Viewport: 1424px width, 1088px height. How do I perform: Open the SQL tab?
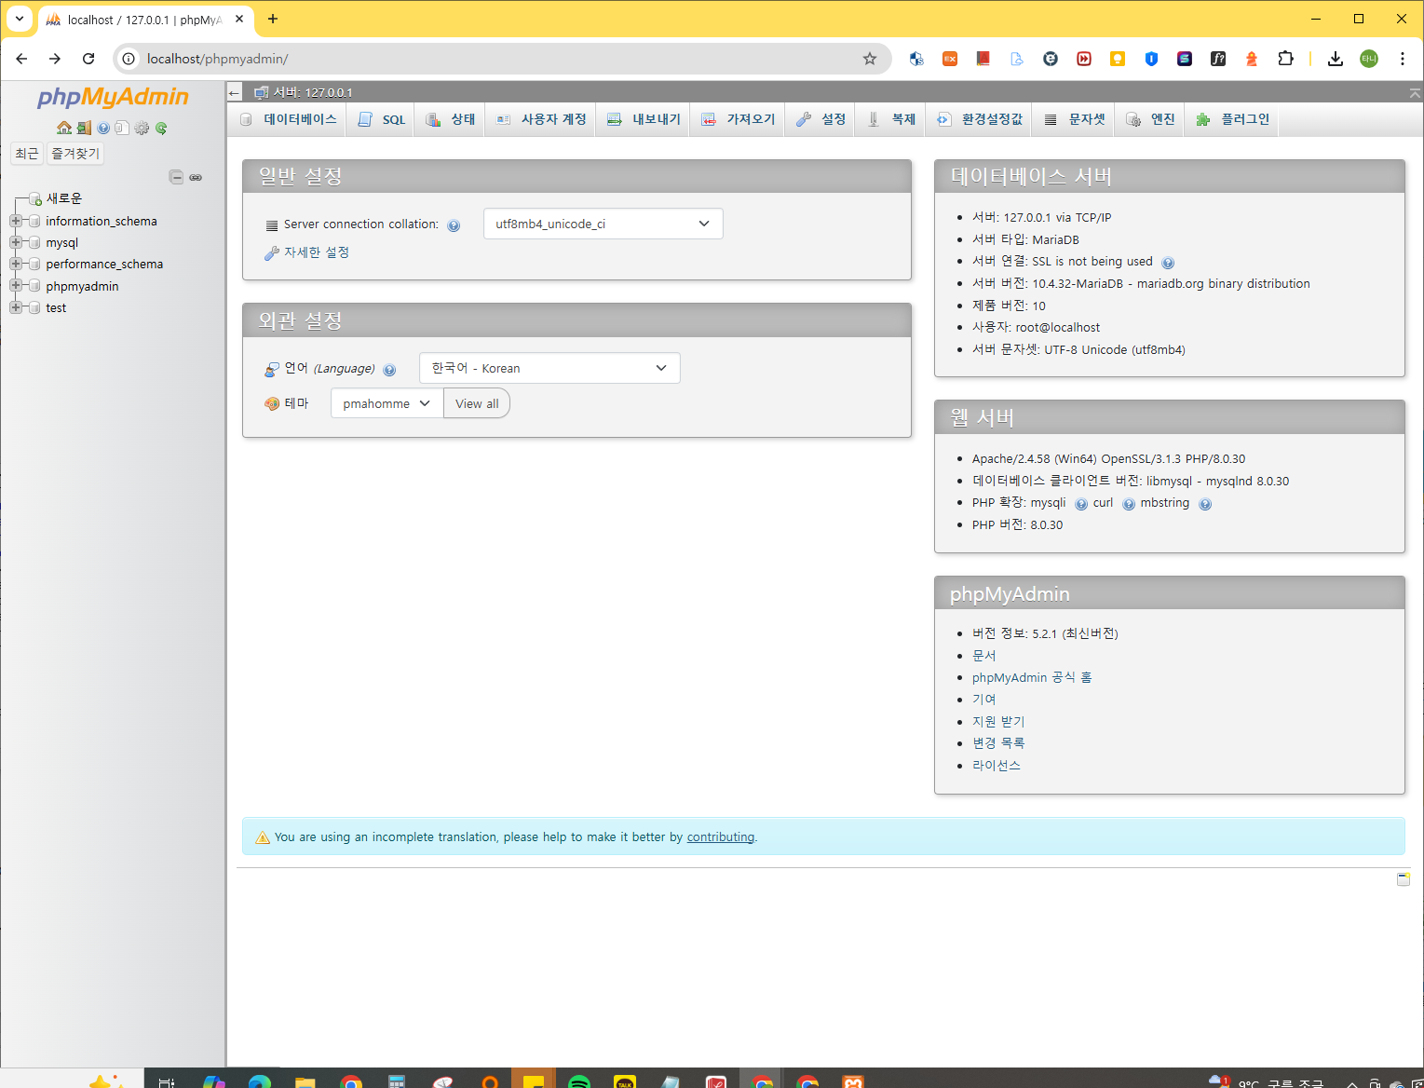pyautogui.click(x=381, y=119)
